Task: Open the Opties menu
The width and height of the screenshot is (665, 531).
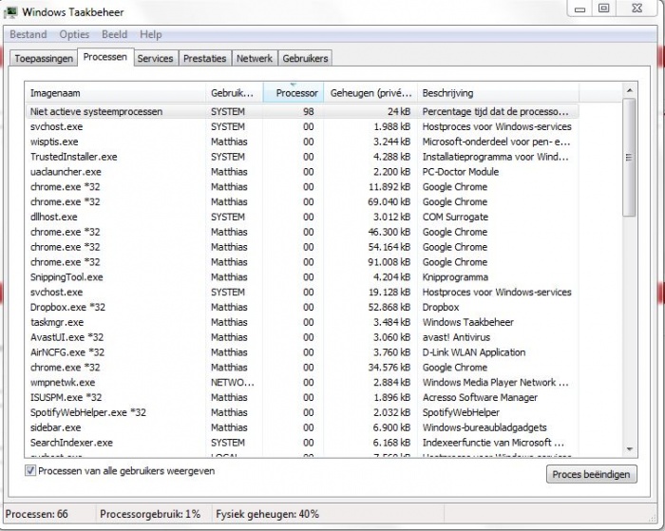Action: coord(74,34)
